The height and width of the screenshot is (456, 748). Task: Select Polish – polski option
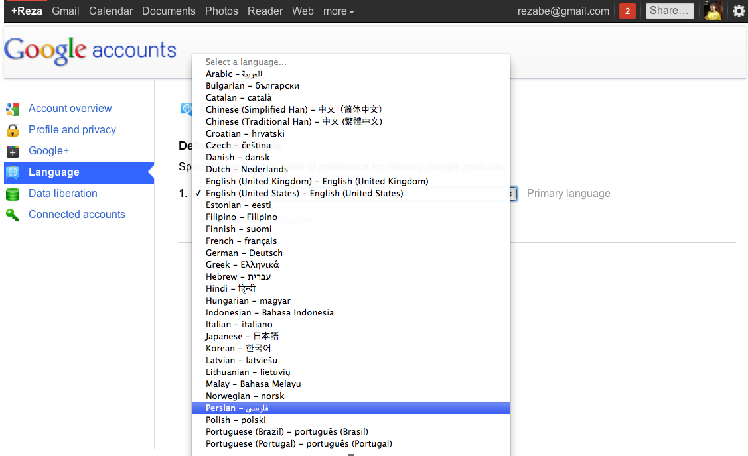pyautogui.click(x=350, y=420)
